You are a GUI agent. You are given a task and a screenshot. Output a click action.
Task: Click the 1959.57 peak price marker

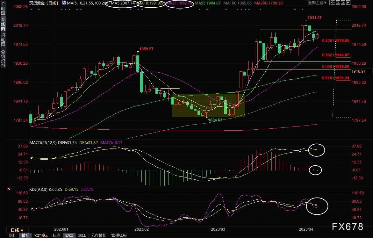146,49
